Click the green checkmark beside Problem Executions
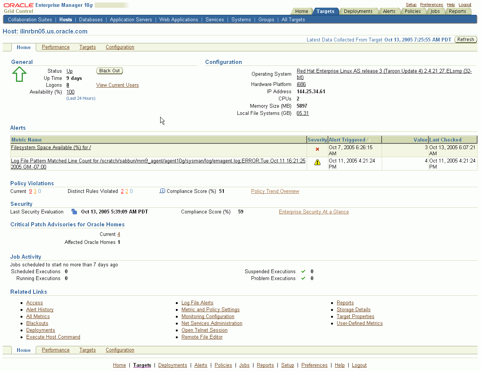 pos(303,278)
